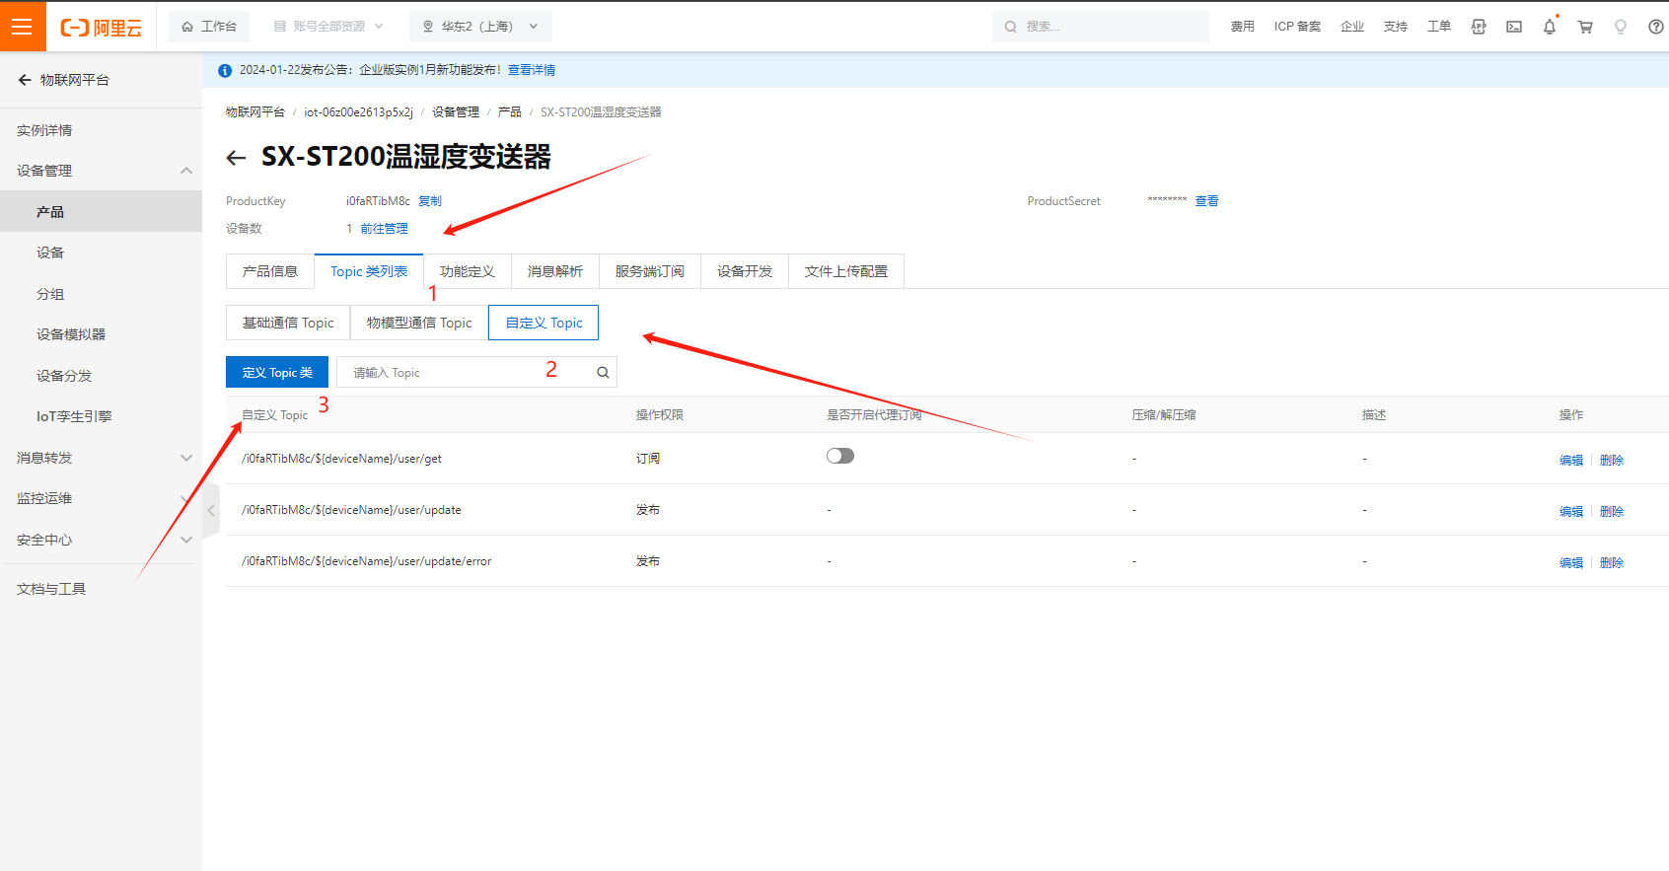Screen dimensions: 1669x871
Task: Click the API tool icon in header
Action: [1478, 27]
